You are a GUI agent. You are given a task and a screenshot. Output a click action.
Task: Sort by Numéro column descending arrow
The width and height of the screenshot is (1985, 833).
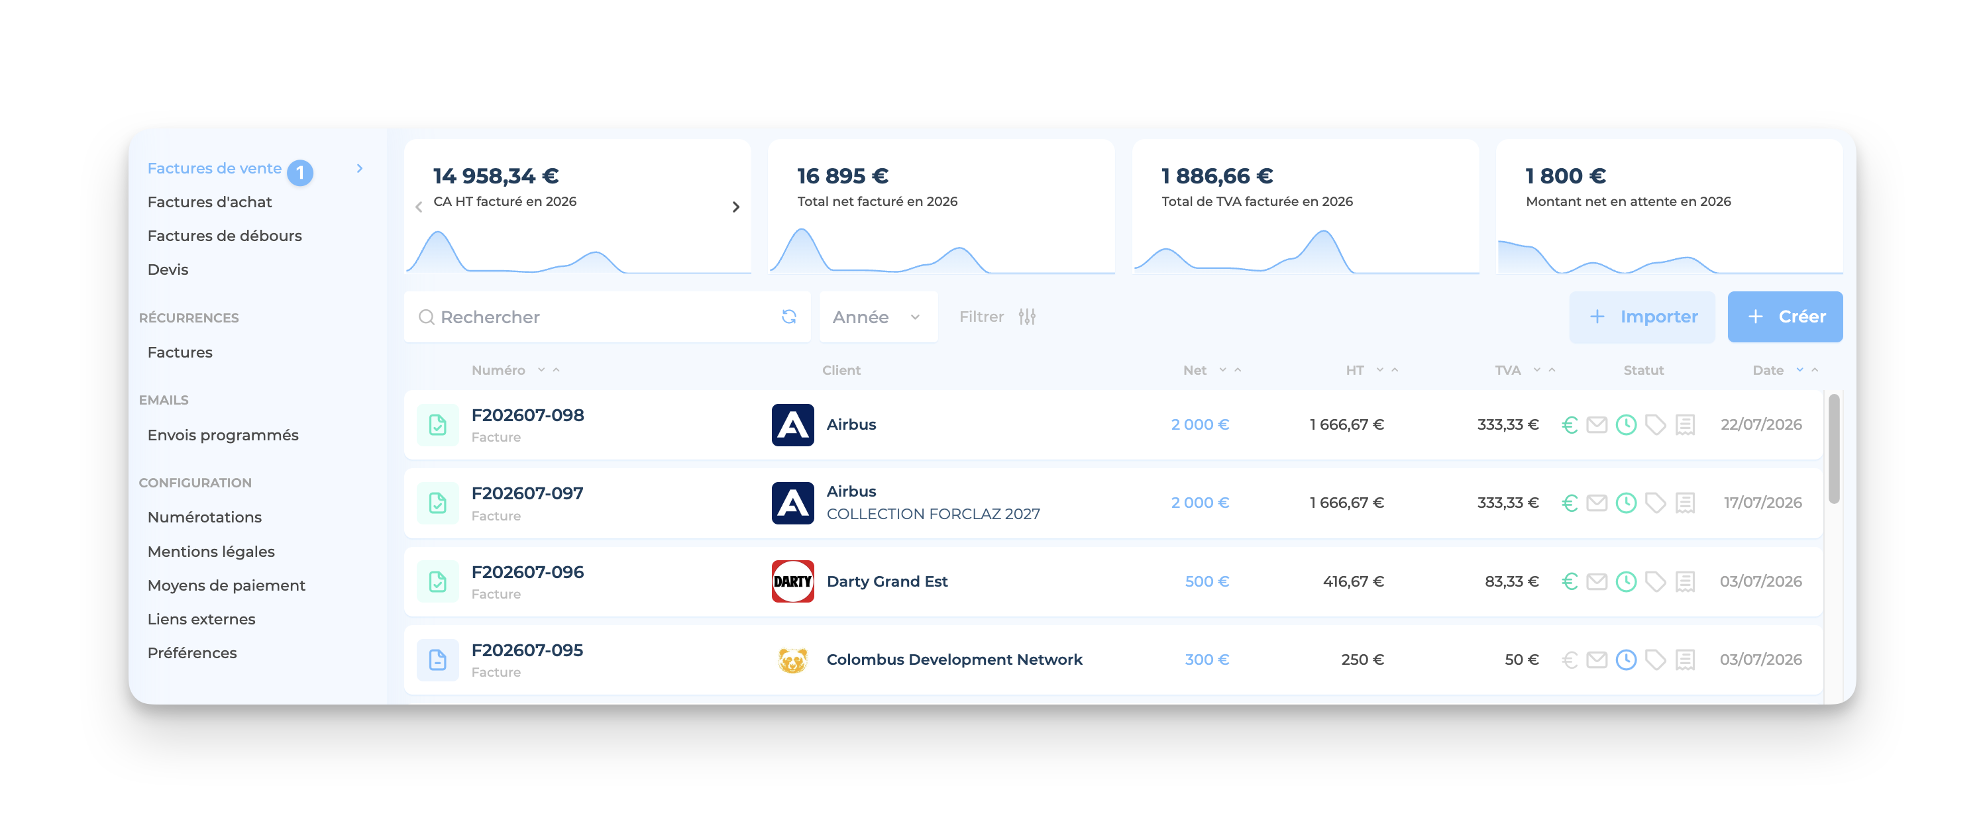pyautogui.click(x=541, y=369)
